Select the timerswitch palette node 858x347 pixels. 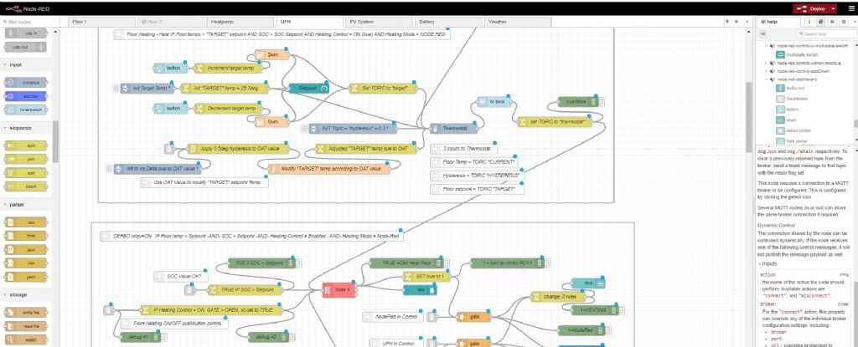point(26,110)
